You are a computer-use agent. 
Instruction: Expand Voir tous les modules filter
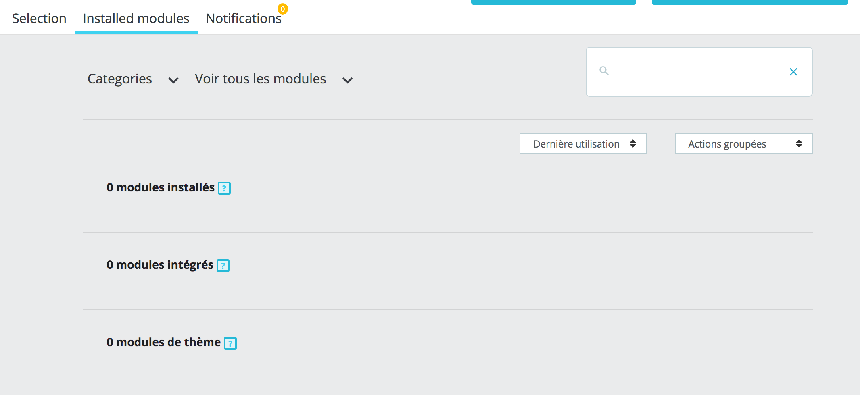click(260, 79)
